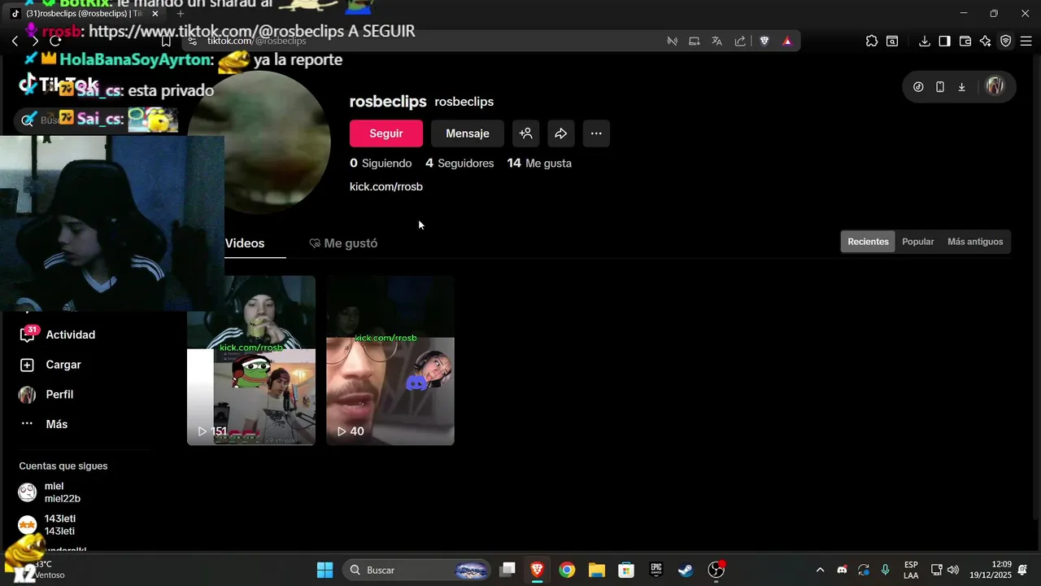
Task: Open Brave Rewards triangle icon
Action: point(787,41)
